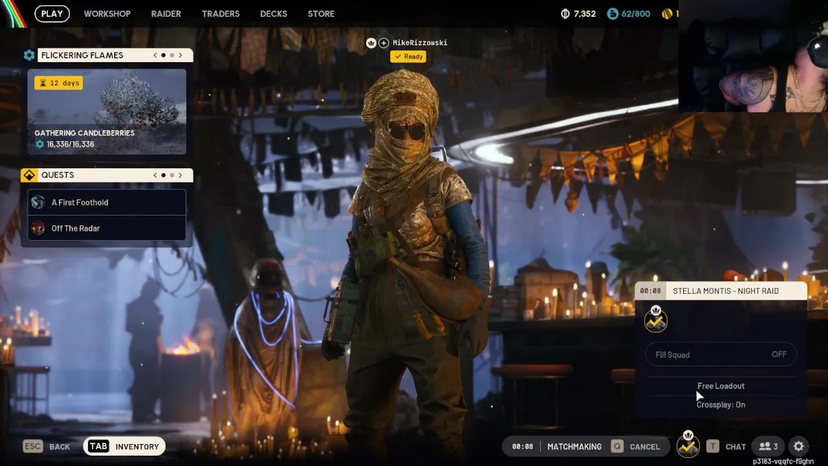Viewport: 828px width, 466px height.
Task: Toggle the Crossplay: On setting
Action: (x=721, y=405)
